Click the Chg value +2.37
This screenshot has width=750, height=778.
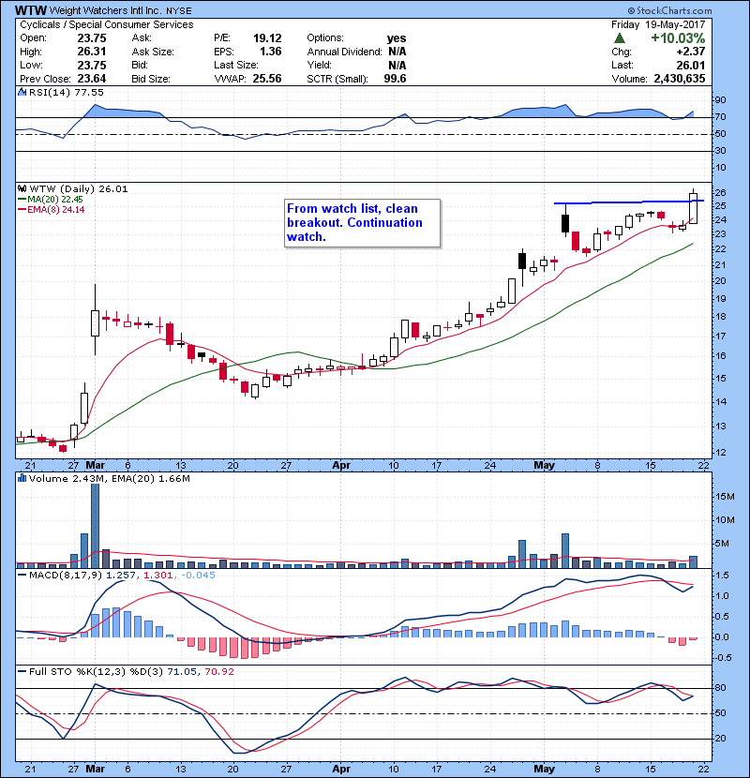pyautogui.click(x=690, y=52)
